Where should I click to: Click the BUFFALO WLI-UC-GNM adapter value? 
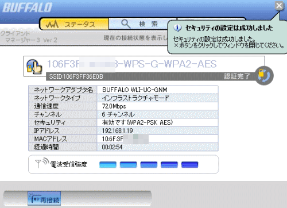coord(135,90)
